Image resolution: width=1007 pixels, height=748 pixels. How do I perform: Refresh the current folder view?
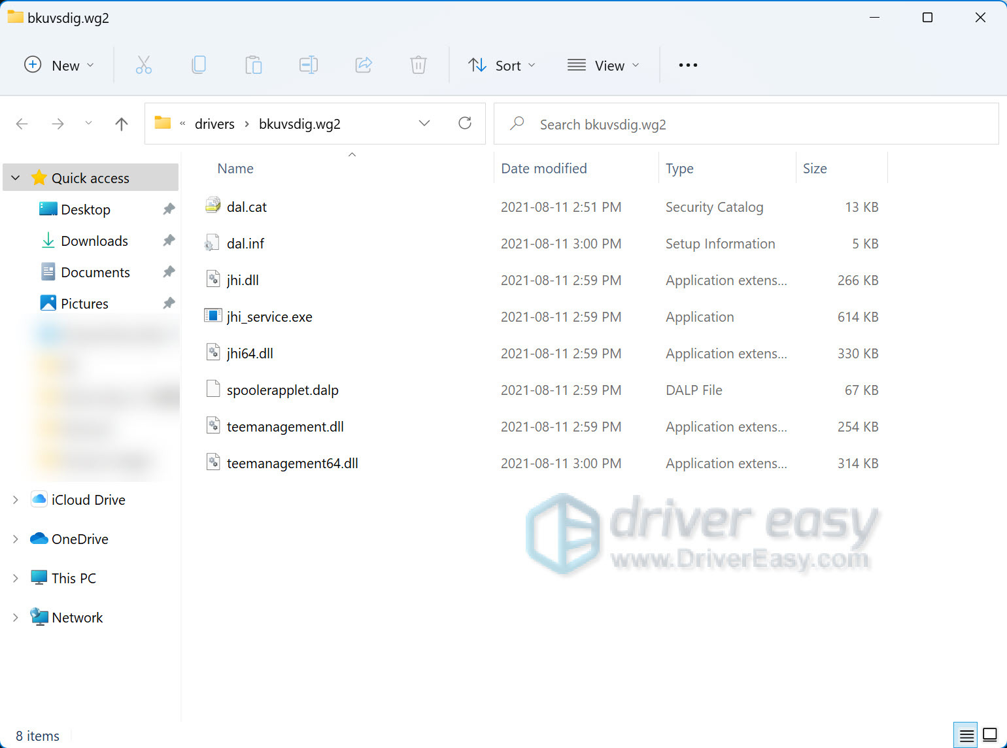[x=465, y=123]
